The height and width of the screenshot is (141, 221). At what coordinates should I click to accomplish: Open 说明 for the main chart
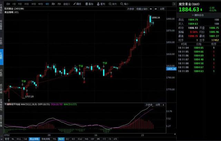pos(162,9)
